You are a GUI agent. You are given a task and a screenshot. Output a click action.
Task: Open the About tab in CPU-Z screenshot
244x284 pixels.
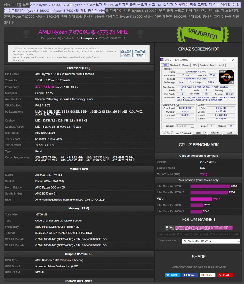(x=221, y=65)
